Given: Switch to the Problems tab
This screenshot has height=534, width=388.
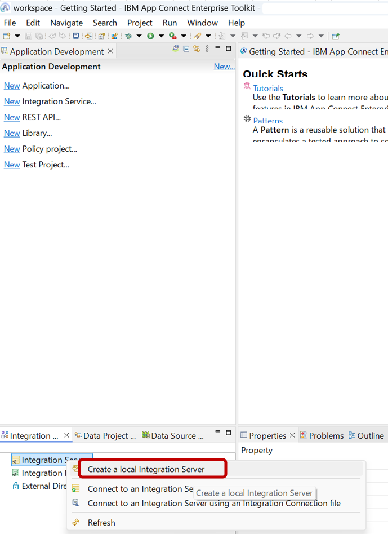Looking at the screenshot, I should click(x=322, y=435).
